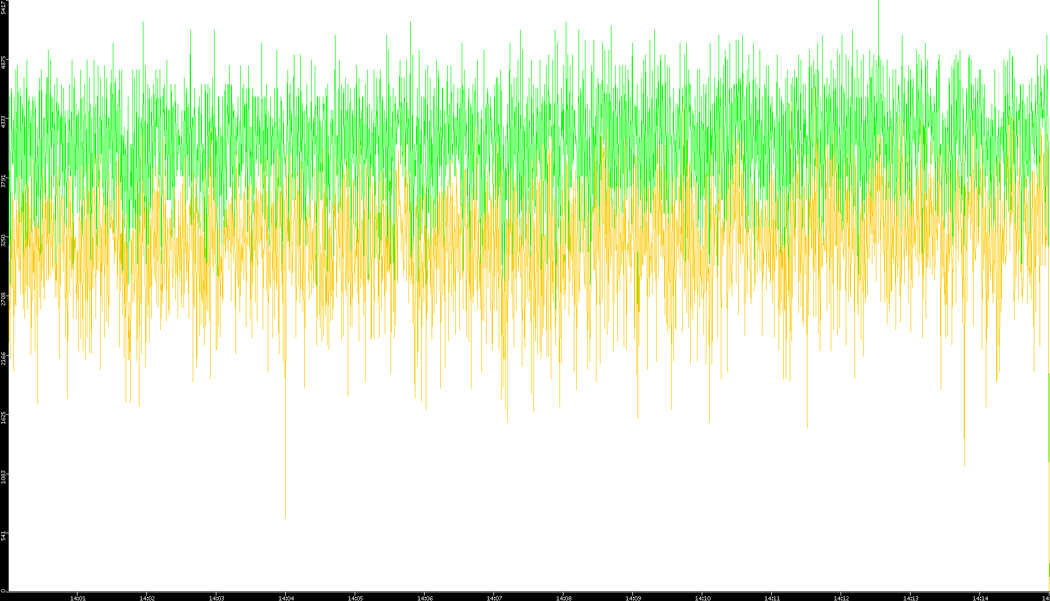The height and width of the screenshot is (601, 1050).
Task: Select the 2708 vertical axis label
Action: point(3,299)
